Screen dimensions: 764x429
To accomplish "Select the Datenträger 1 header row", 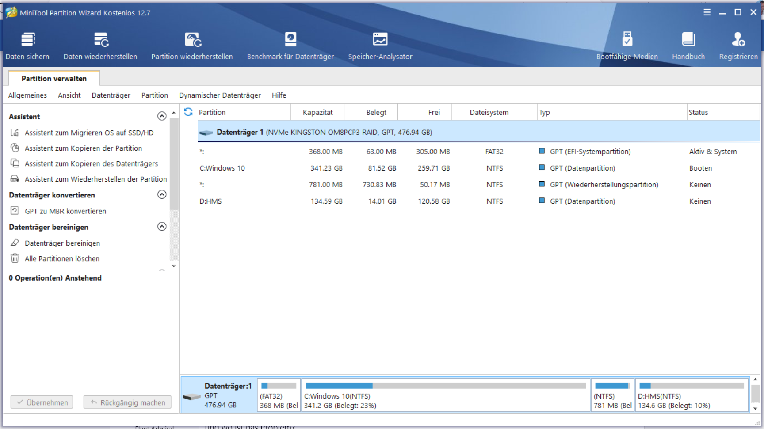I will [x=479, y=132].
